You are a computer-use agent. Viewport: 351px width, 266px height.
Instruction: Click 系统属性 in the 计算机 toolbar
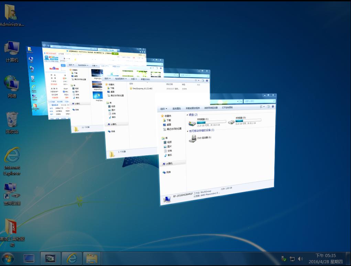coord(177,109)
